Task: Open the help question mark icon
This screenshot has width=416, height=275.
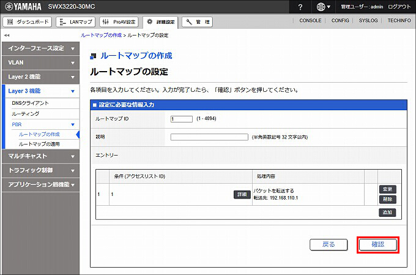Action: pos(300,7)
